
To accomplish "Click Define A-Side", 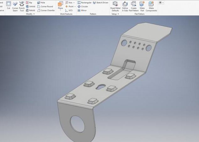I will point(125,5).
